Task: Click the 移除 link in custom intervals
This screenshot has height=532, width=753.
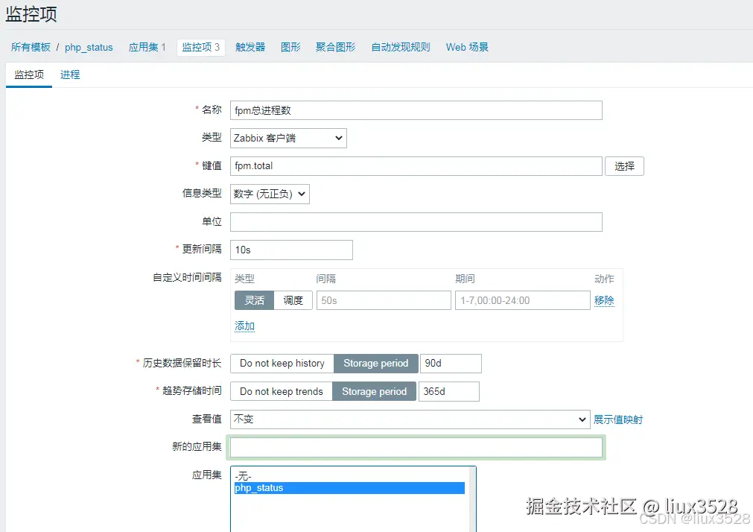Action: click(604, 301)
